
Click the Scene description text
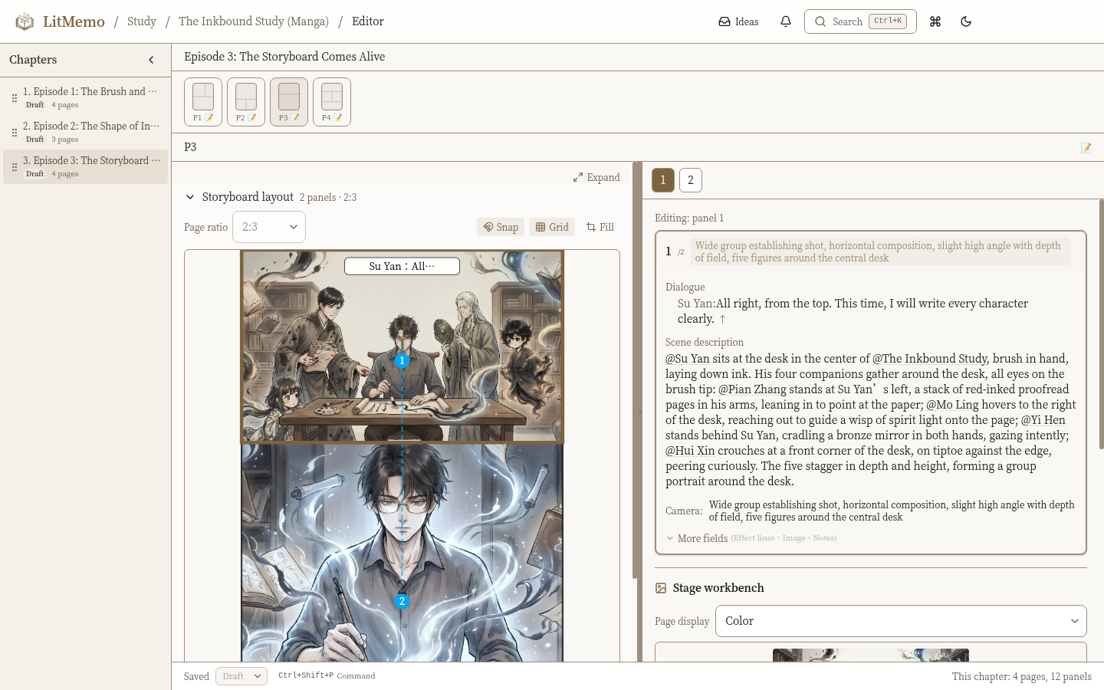(x=871, y=420)
